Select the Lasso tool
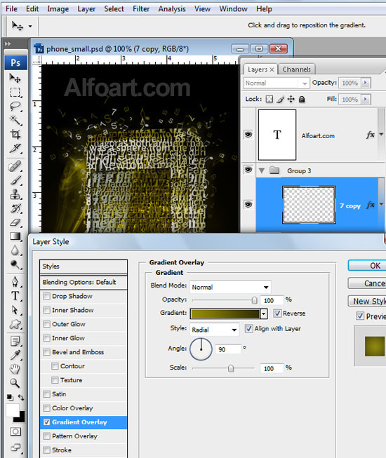 (15, 106)
